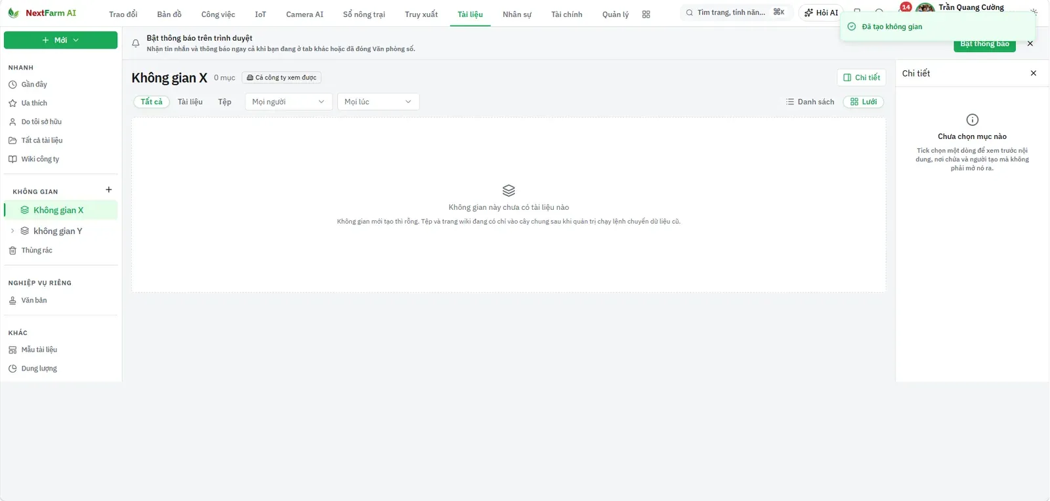Screen dimensions: 1050x501
Task: Open the Sổ nông trại tab
Action: (364, 14)
